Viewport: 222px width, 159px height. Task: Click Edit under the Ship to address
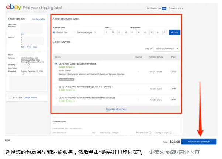coord(22,47)
